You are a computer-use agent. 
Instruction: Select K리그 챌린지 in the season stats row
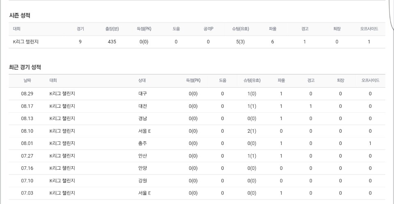23,42
